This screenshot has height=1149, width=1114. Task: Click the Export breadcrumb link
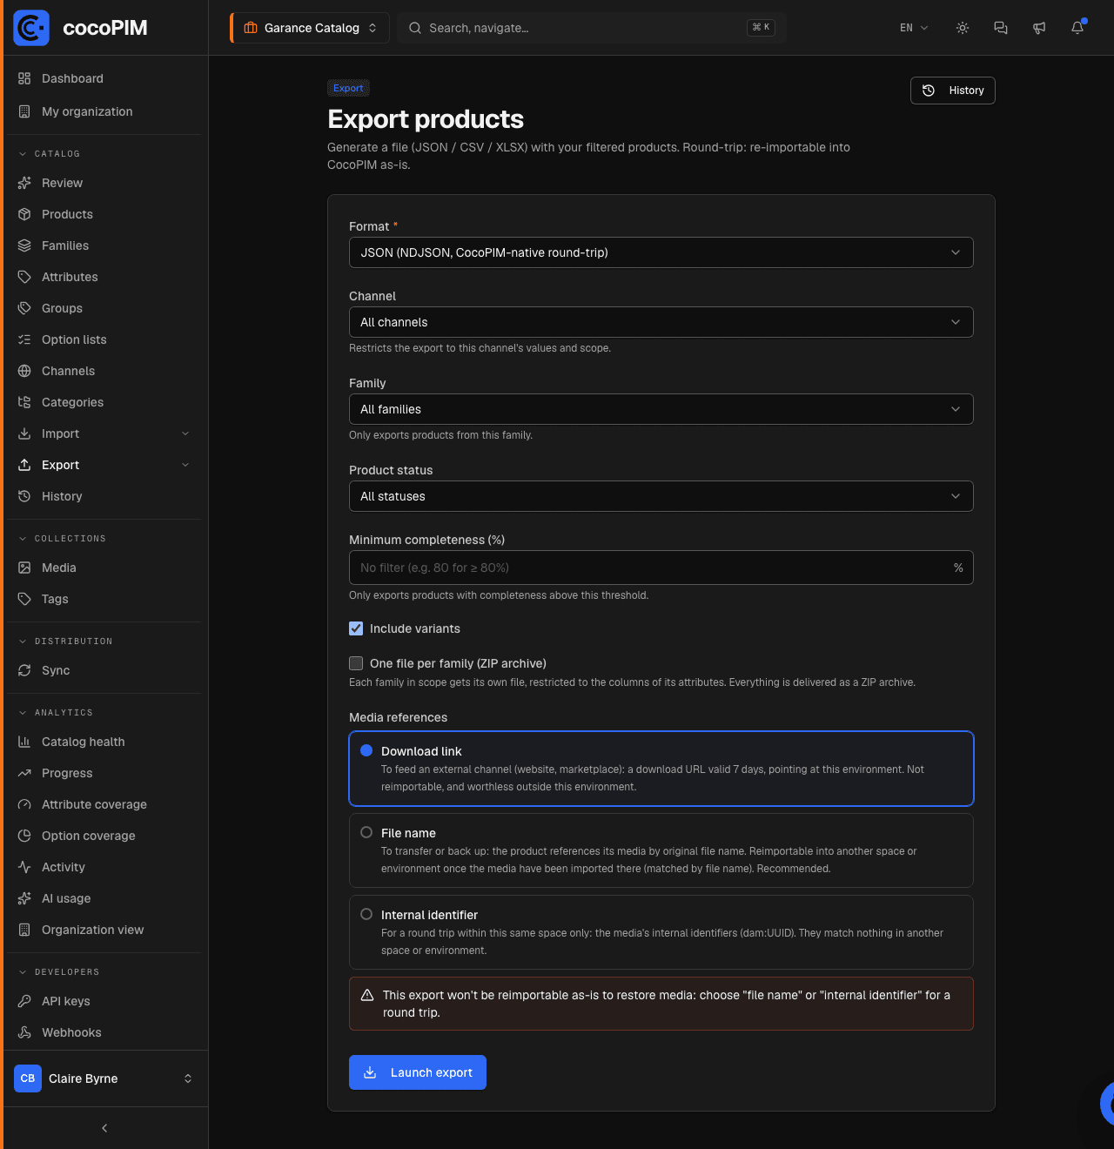pos(348,88)
